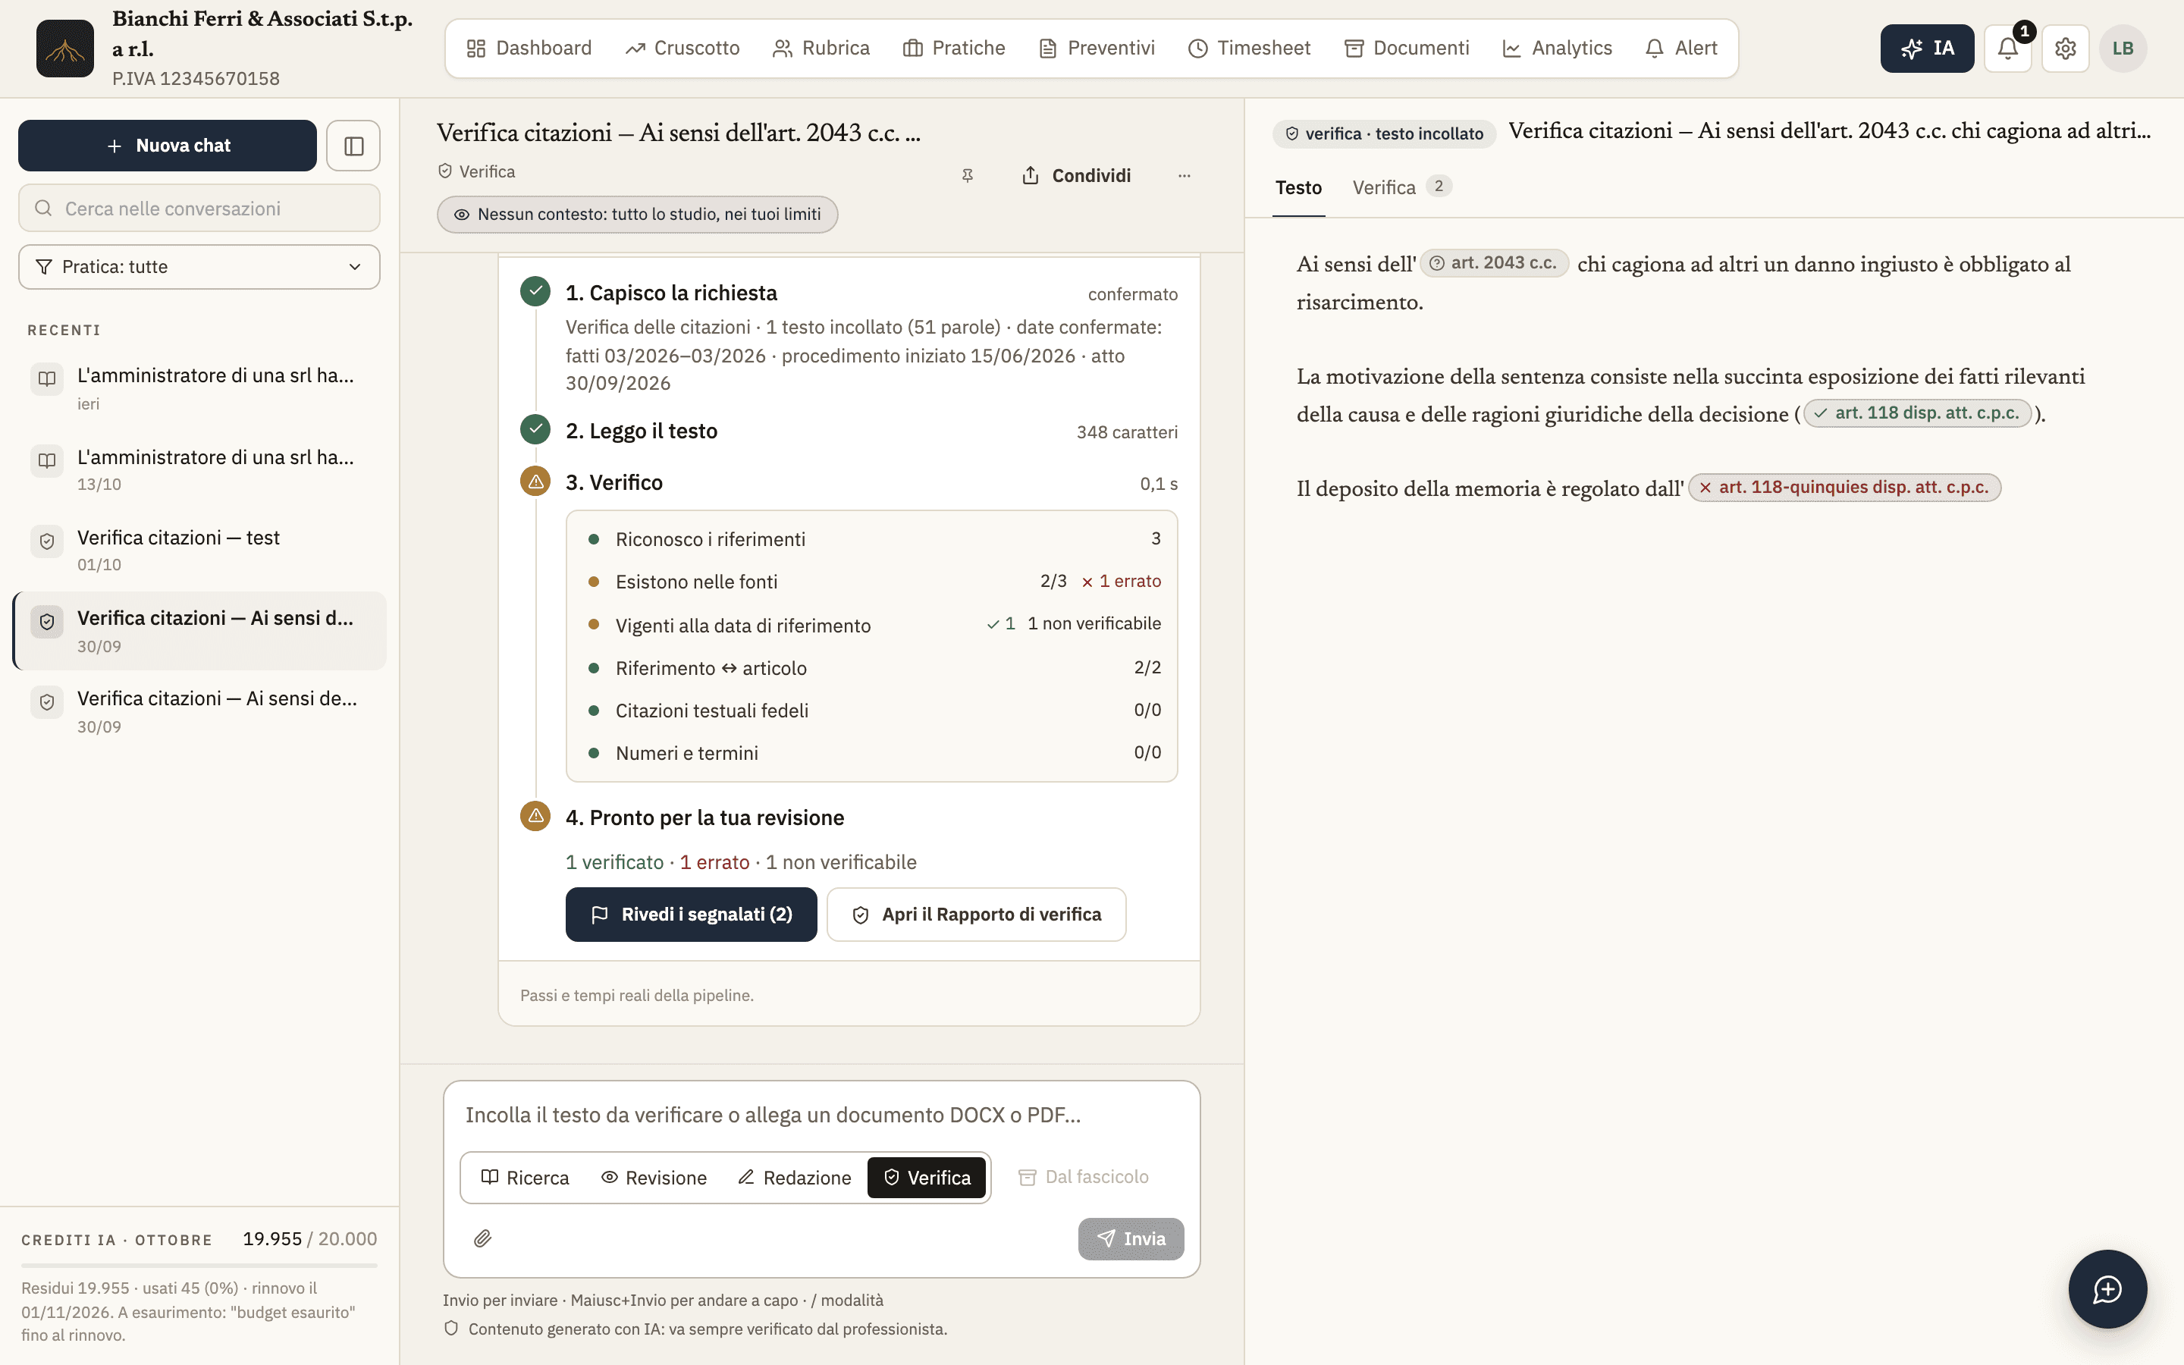The width and height of the screenshot is (2184, 1365).
Task: Open the three-dots conversation menu
Action: 1184,175
